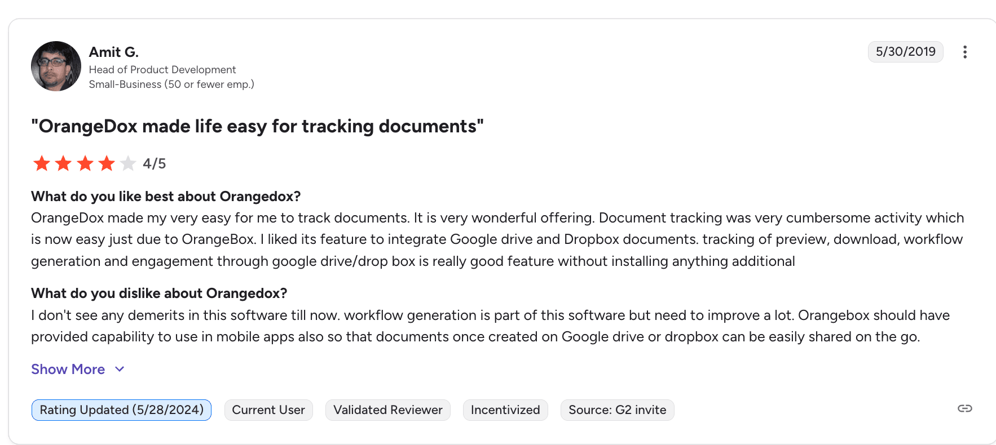Open the review title about tracking documents
The height and width of the screenshot is (445, 996).
coord(257,126)
